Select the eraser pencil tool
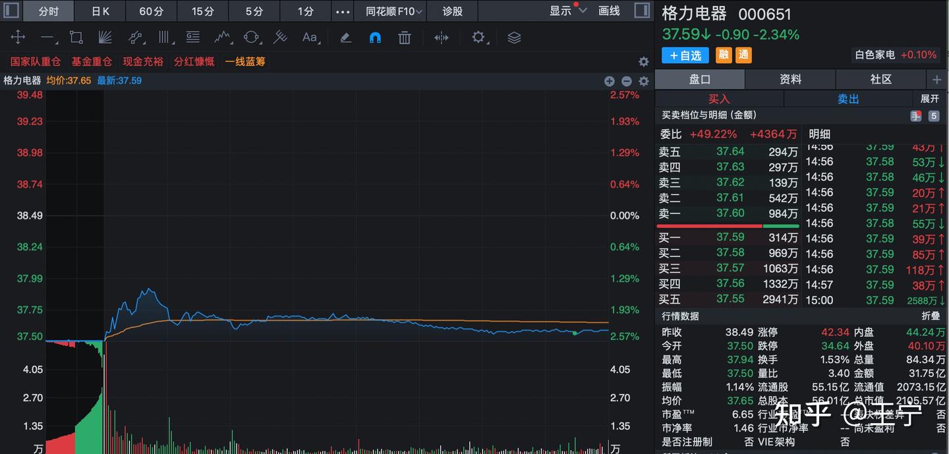This screenshot has width=949, height=454. click(x=345, y=38)
